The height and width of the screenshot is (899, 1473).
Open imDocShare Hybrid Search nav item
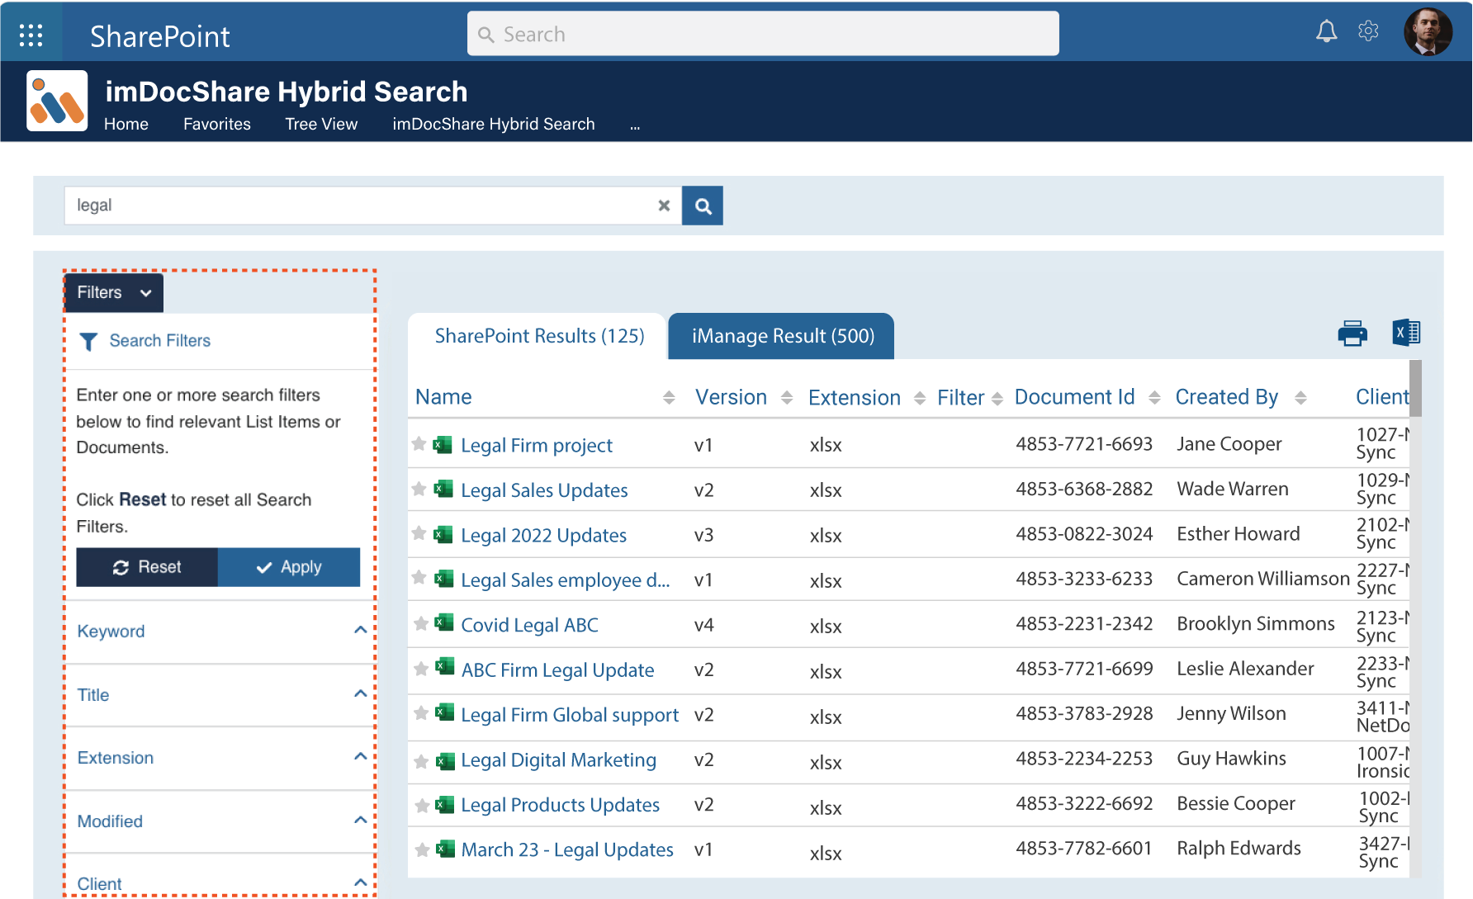[494, 124]
